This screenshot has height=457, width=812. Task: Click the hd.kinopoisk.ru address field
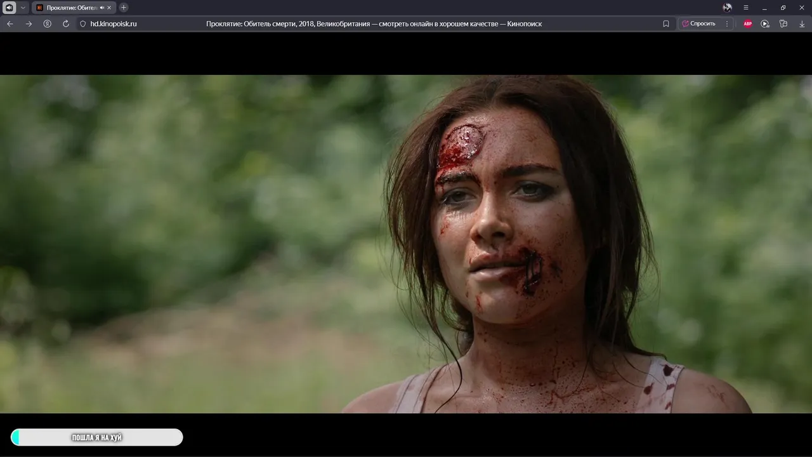click(x=114, y=23)
